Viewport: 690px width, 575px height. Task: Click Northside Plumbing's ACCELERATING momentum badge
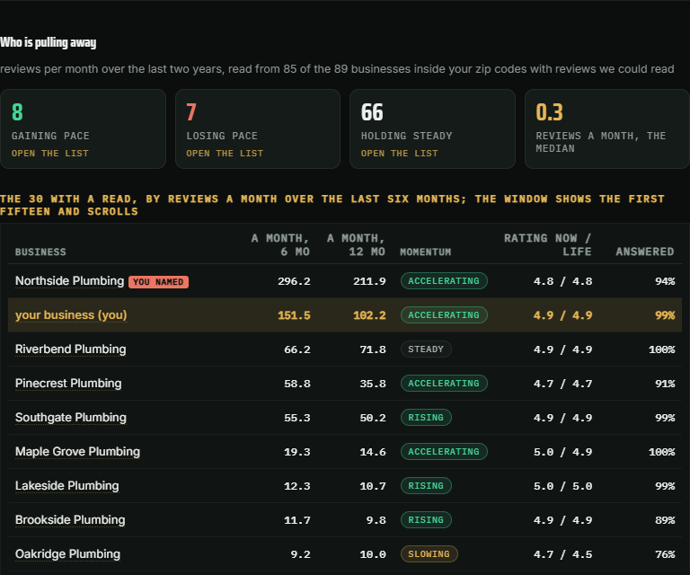(444, 280)
